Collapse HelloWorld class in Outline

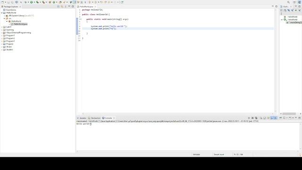(x=282, y=20)
